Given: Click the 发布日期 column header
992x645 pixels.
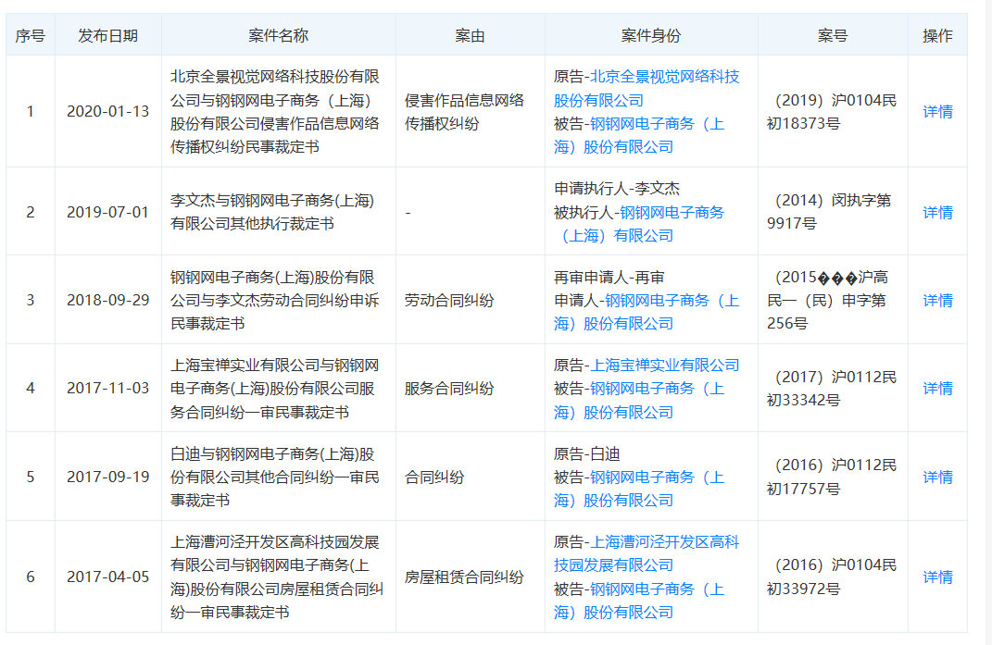Looking at the screenshot, I should [x=107, y=35].
